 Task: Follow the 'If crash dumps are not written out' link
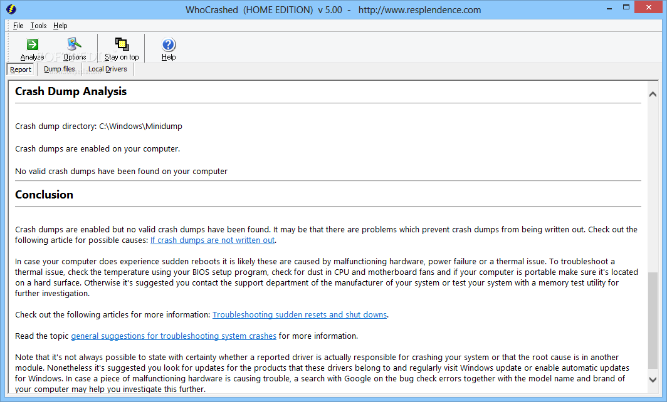[213, 240]
